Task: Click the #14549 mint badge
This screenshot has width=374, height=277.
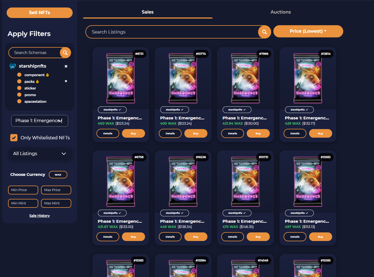Action: (x=263, y=260)
